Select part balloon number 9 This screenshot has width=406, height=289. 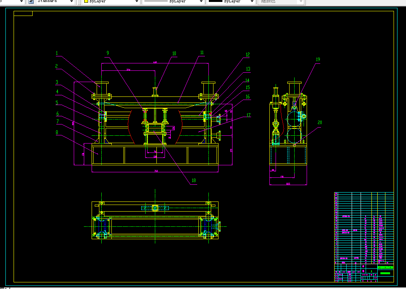[108, 53]
